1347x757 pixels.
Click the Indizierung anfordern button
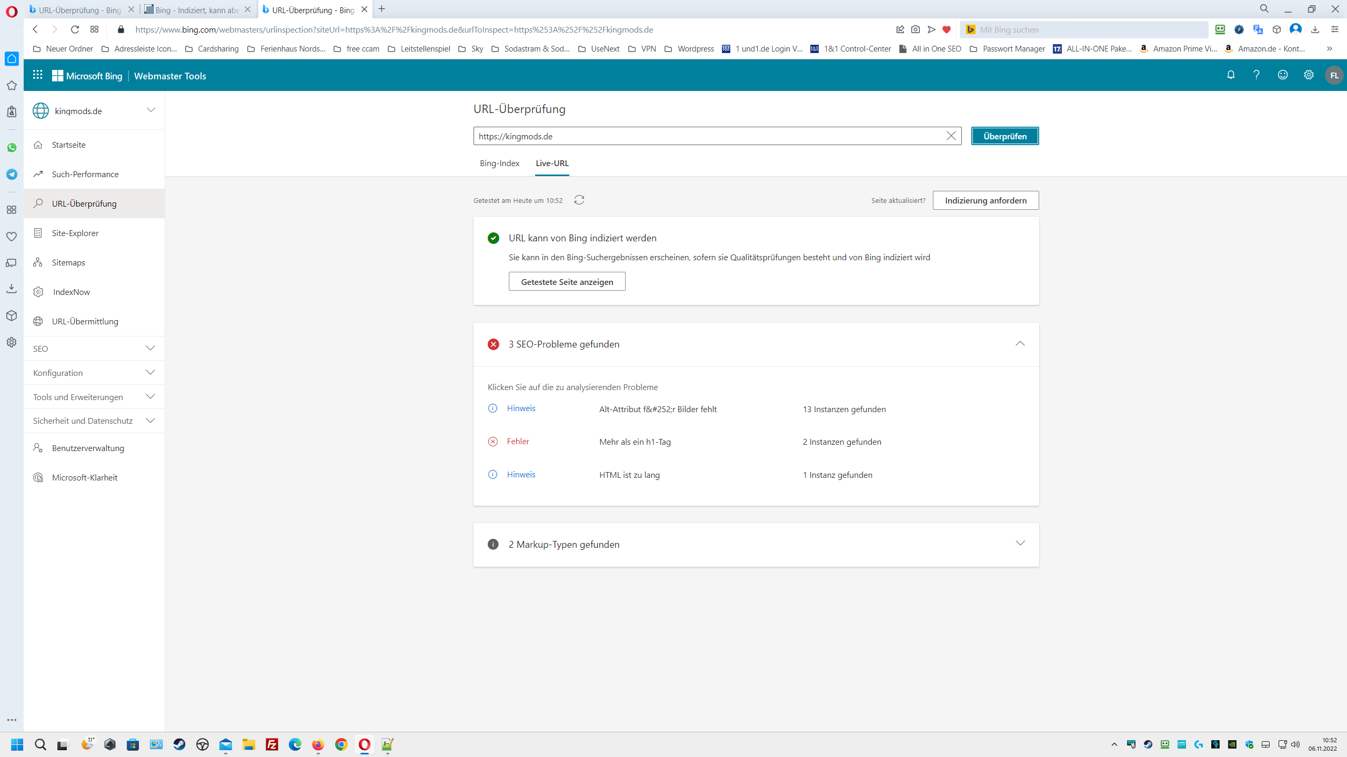point(985,200)
